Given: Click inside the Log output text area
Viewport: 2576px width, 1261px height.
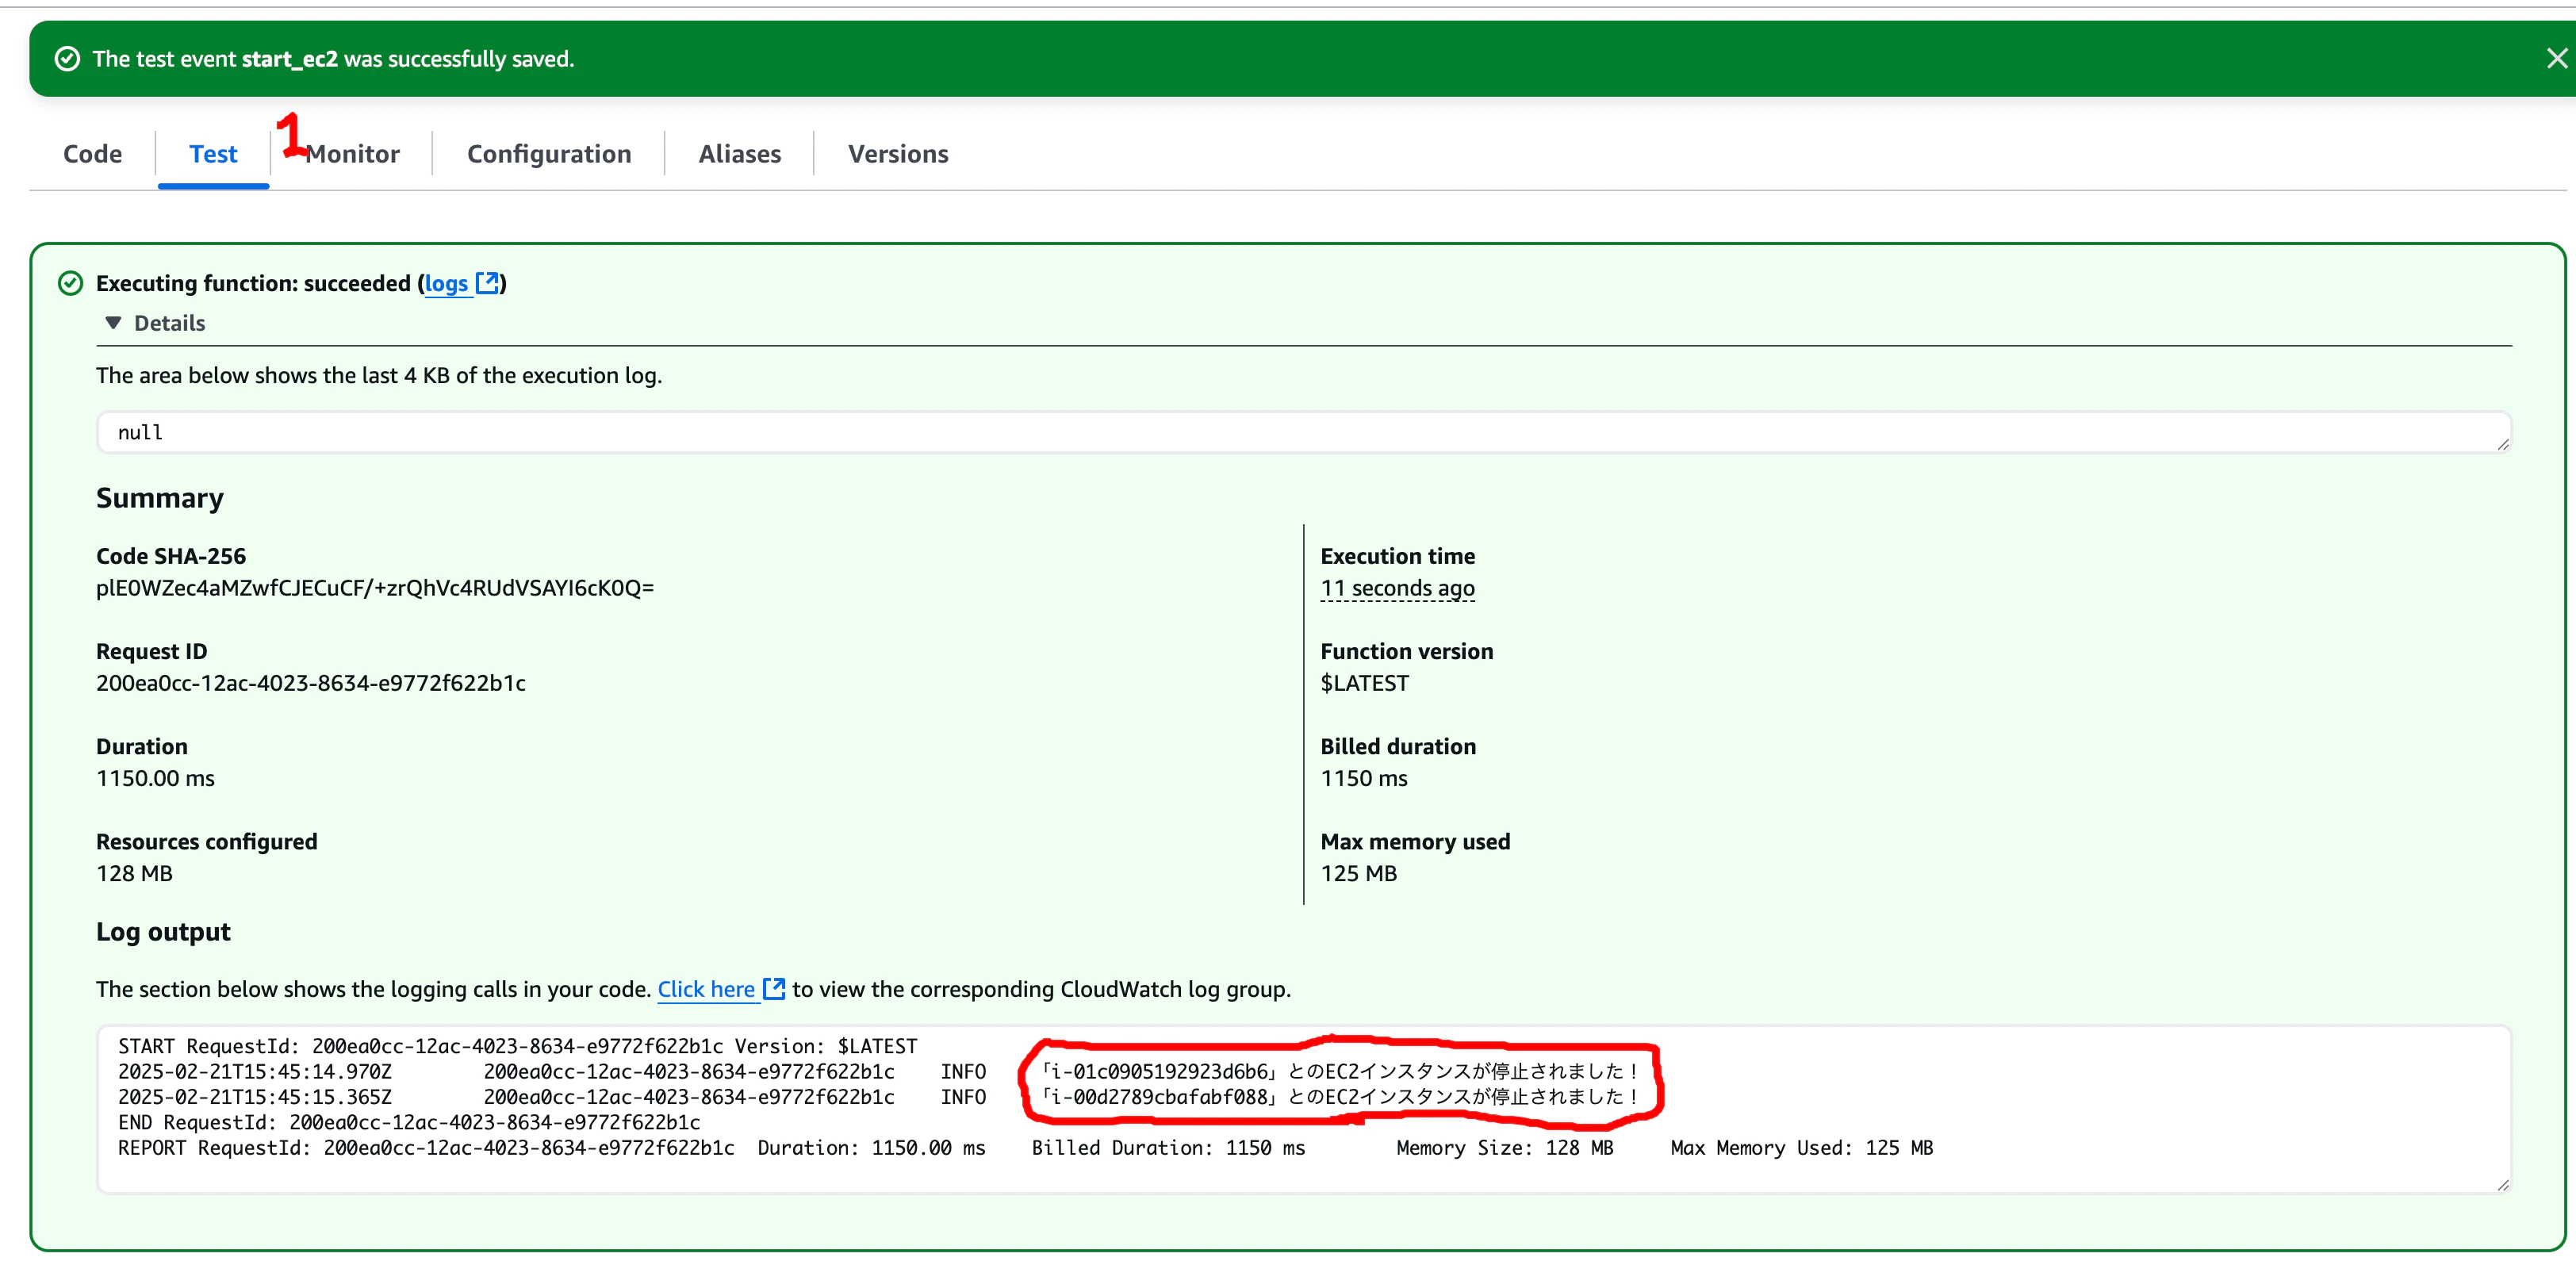Looking at the screenshot, I should (1304, 1110).
